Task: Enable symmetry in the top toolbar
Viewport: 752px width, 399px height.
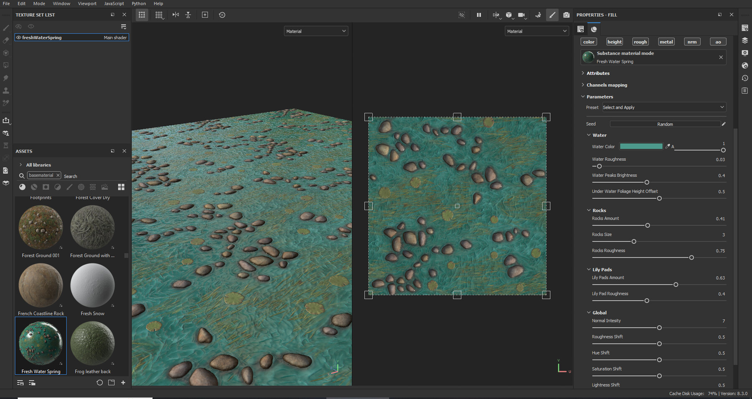Action: click(x=175, y=15)
